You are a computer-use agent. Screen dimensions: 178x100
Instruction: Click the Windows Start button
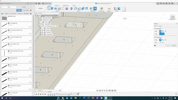2,98
